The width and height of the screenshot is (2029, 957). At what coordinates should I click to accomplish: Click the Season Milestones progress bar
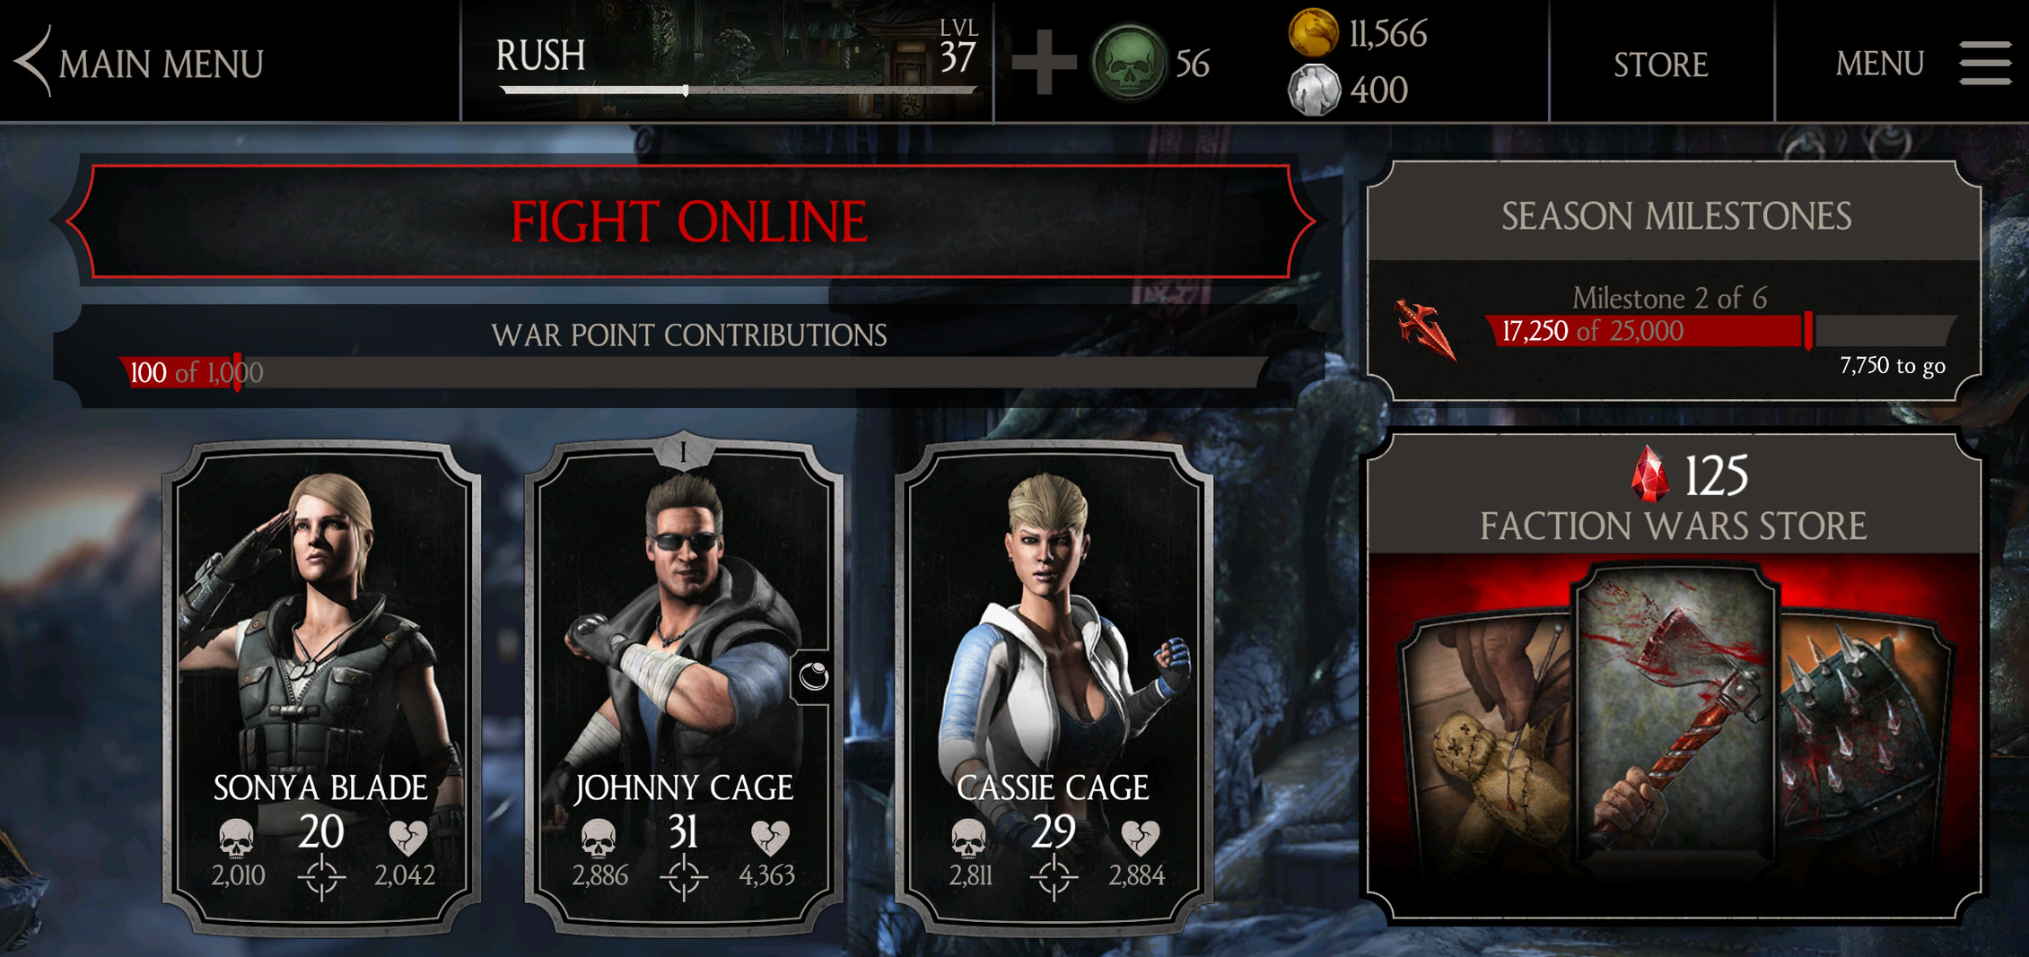pyautogui.click(x=1719, y=331)
